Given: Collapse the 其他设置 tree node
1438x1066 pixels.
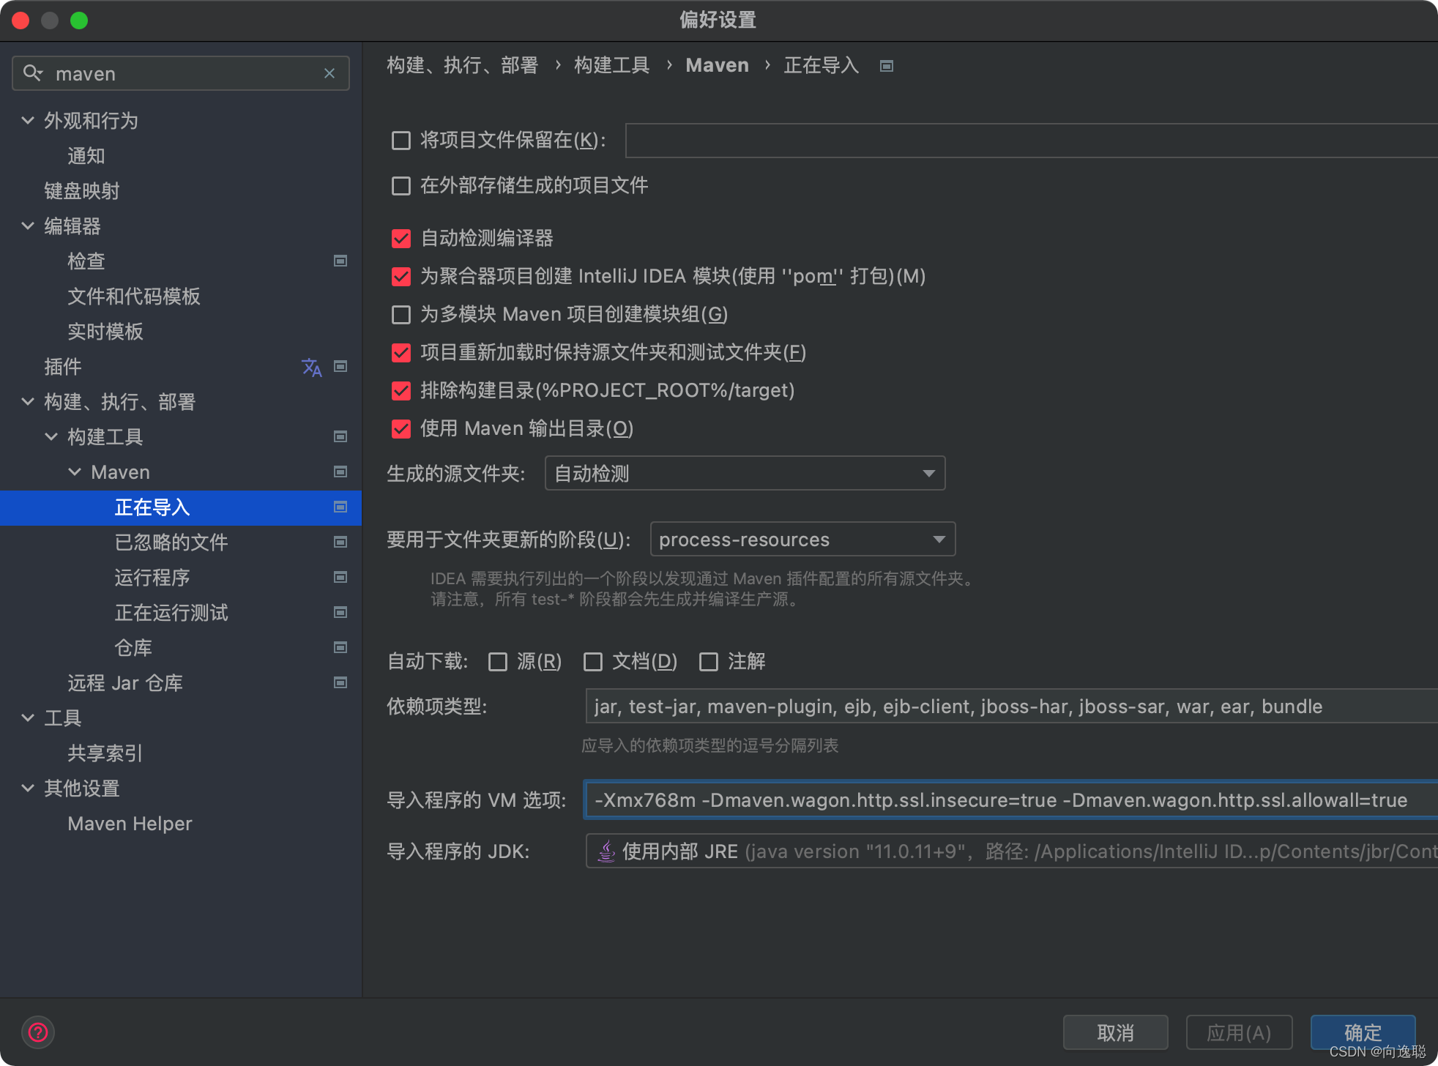Looking at the screenshot, I should coord(28,788).
